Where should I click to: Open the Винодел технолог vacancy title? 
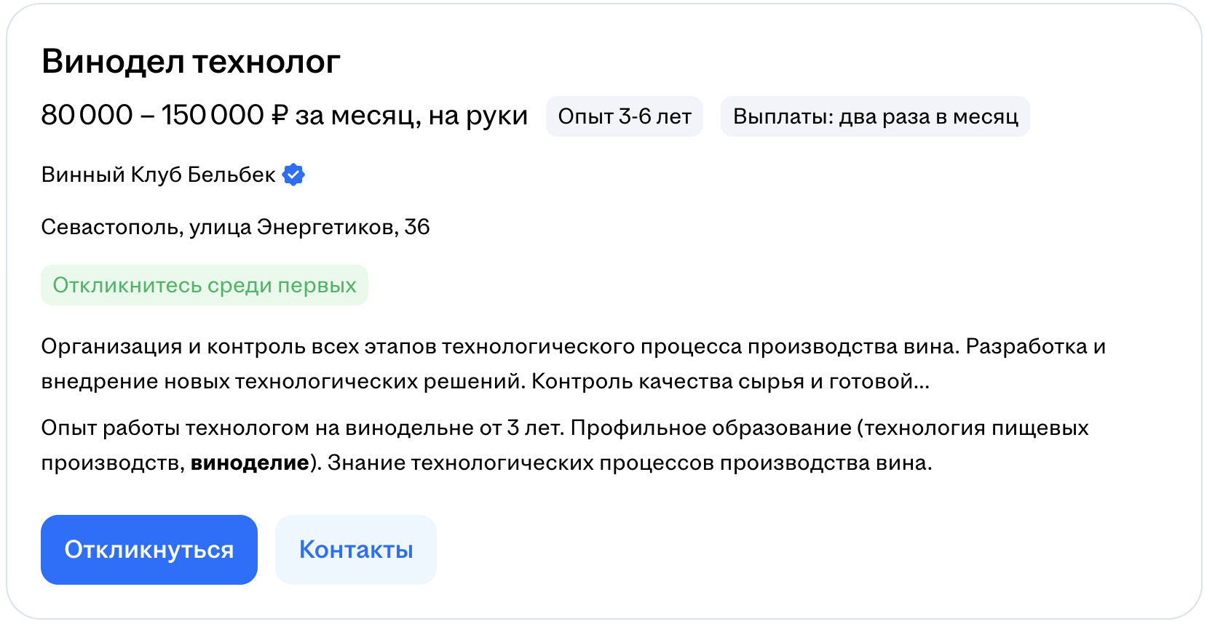(191, 62)
